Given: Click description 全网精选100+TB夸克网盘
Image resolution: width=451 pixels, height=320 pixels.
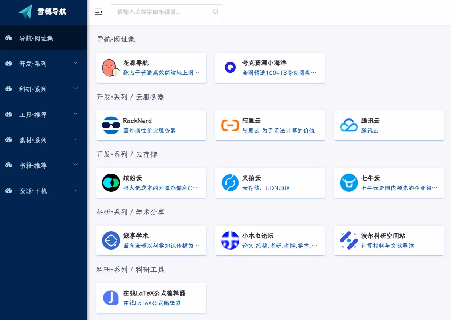Looking at the screenshot, I should pyautogui.click(x=279, y=73).
